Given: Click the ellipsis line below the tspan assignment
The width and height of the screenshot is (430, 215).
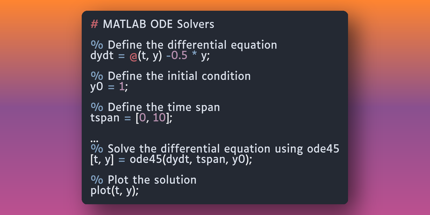Looking at the screenshot, I should [94, 139].
